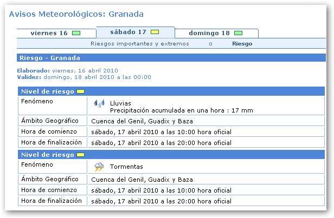
Task: Click green indicator on viernes 16 tab
Action: click(76, 33)
